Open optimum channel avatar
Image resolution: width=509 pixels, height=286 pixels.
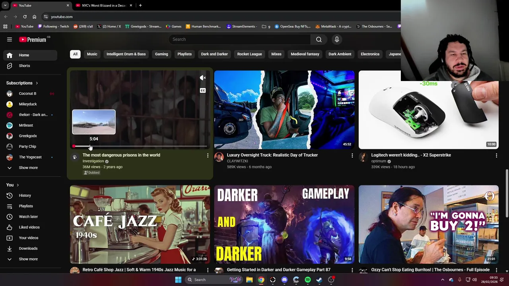click(x=363, y=157)
